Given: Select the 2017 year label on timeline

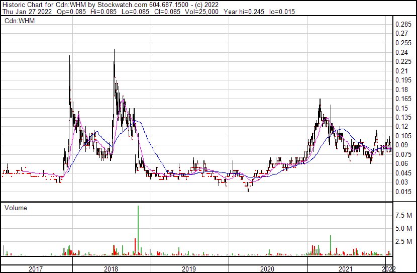Looking at the screenshot, I should [x=36, y=269].
